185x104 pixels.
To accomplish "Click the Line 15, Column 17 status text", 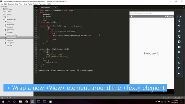I will point(9,98).
